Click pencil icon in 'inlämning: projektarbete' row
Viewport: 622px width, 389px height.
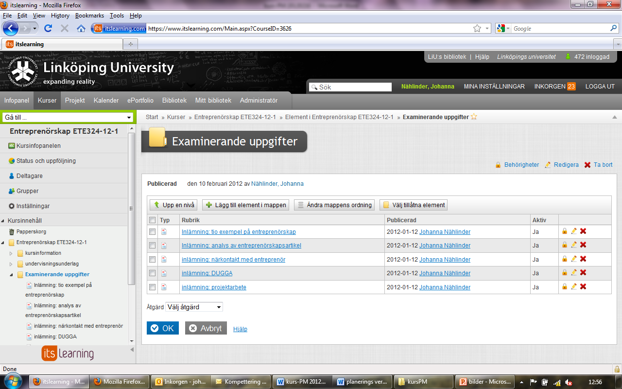coord(574,286)
